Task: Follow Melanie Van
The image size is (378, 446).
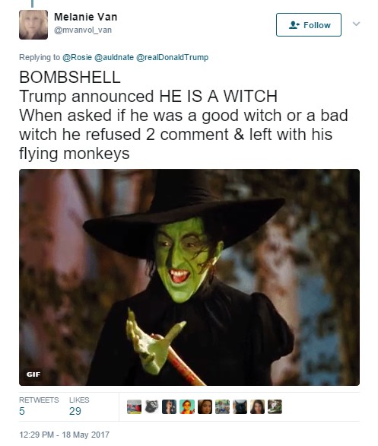Action: (x=309, y=25)
